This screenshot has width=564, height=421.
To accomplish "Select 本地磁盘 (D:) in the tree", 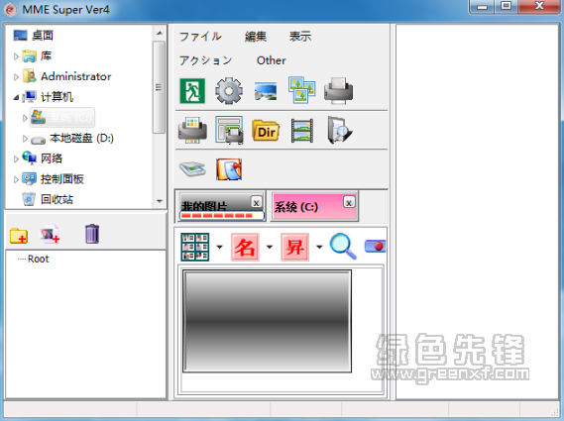I will pyautogui.click(x=81, y=138).
